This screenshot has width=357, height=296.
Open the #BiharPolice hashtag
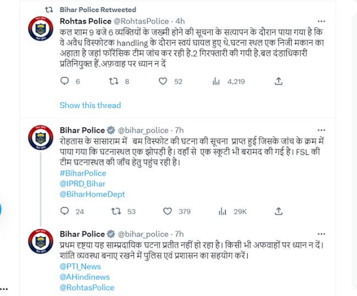point(83,173)
